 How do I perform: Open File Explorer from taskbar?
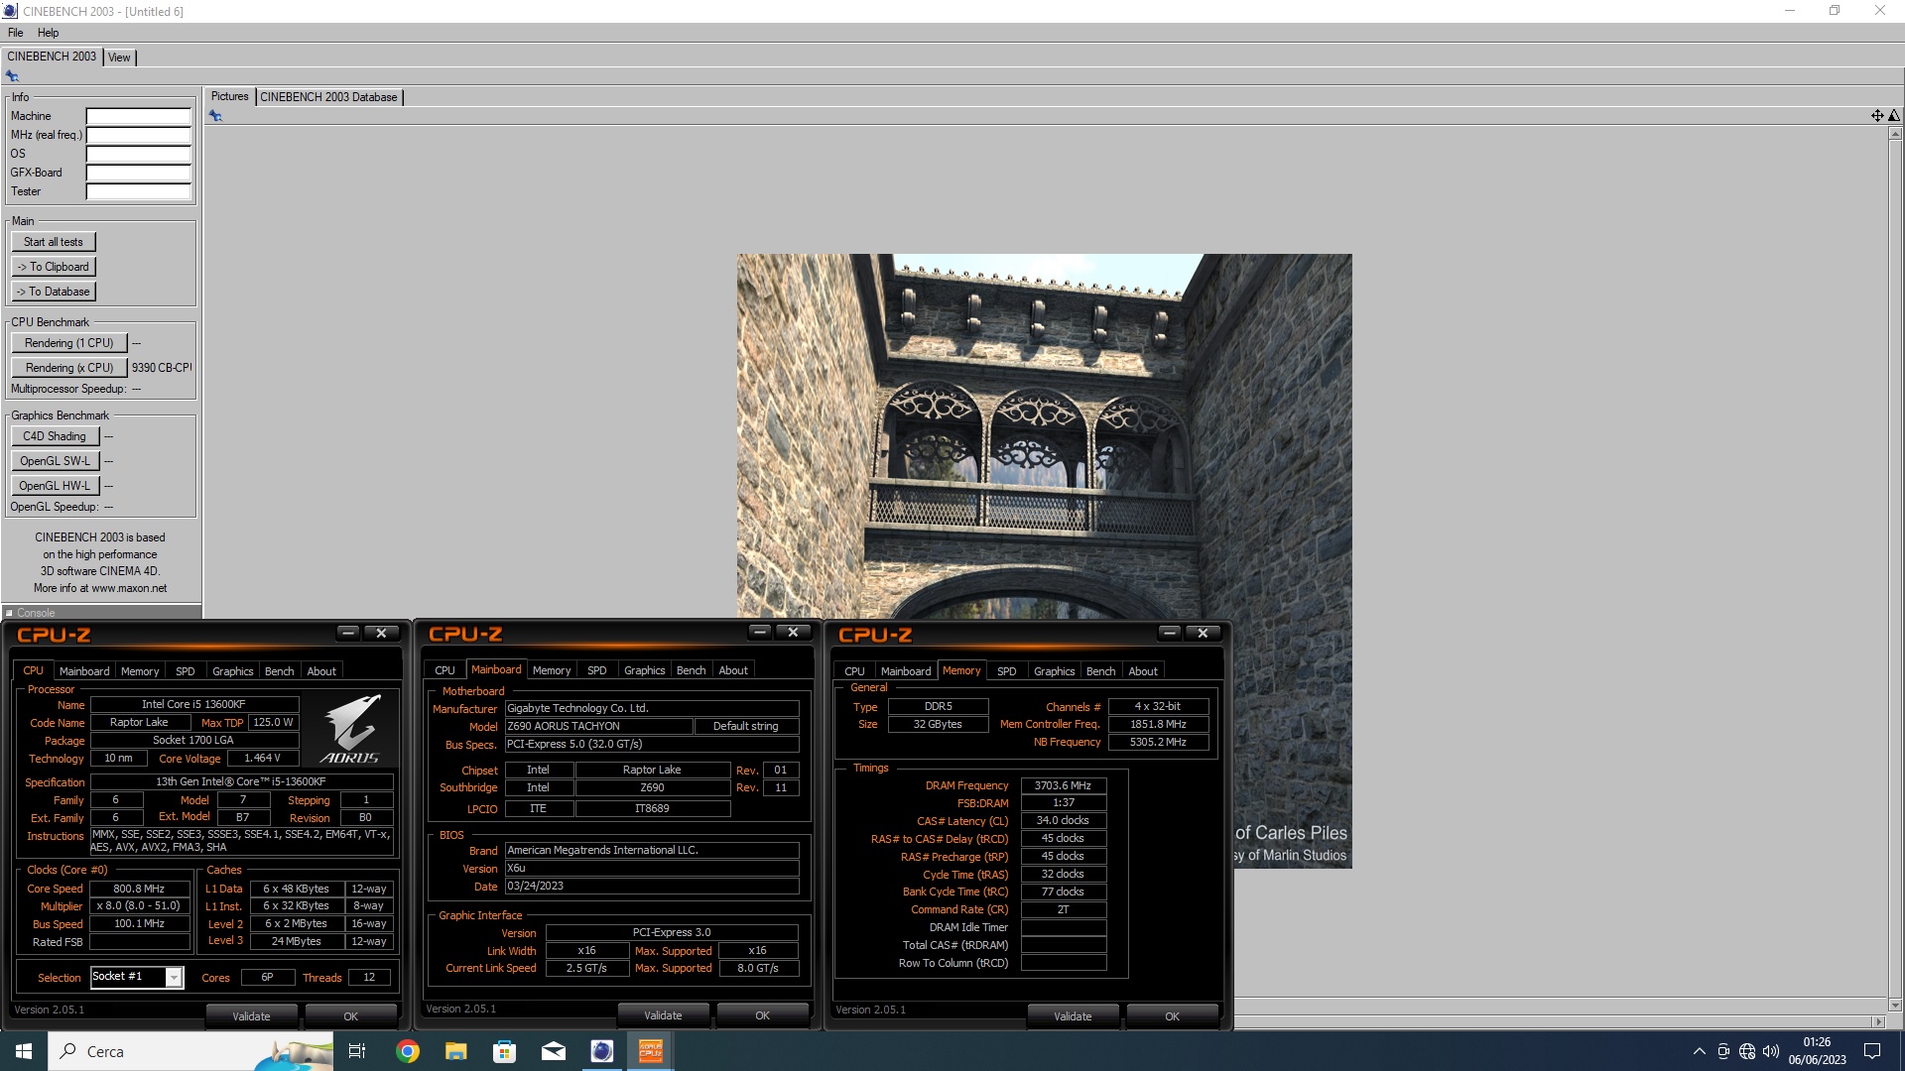pyautogui.click(x=455, y=1051)
